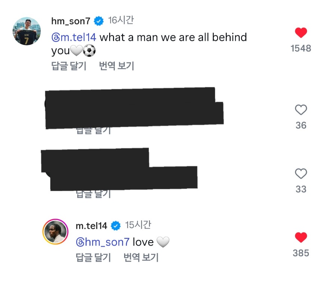Unlike m.tel14's reply with the red heart

[301, 237]
